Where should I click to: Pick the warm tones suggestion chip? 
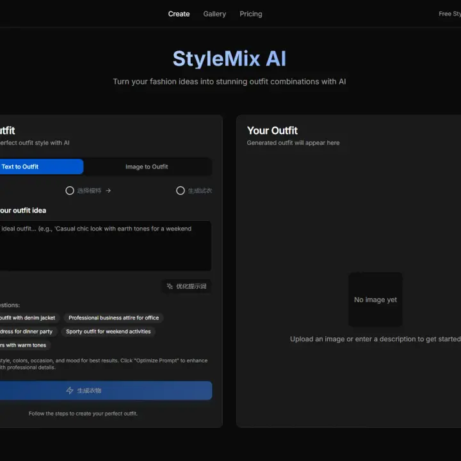(24, 345)
